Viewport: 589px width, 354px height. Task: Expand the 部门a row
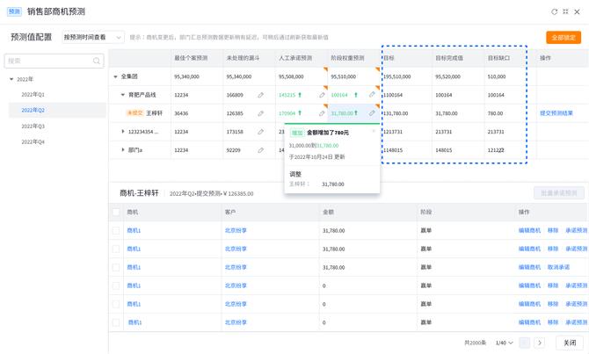click(x=123, y=150)
